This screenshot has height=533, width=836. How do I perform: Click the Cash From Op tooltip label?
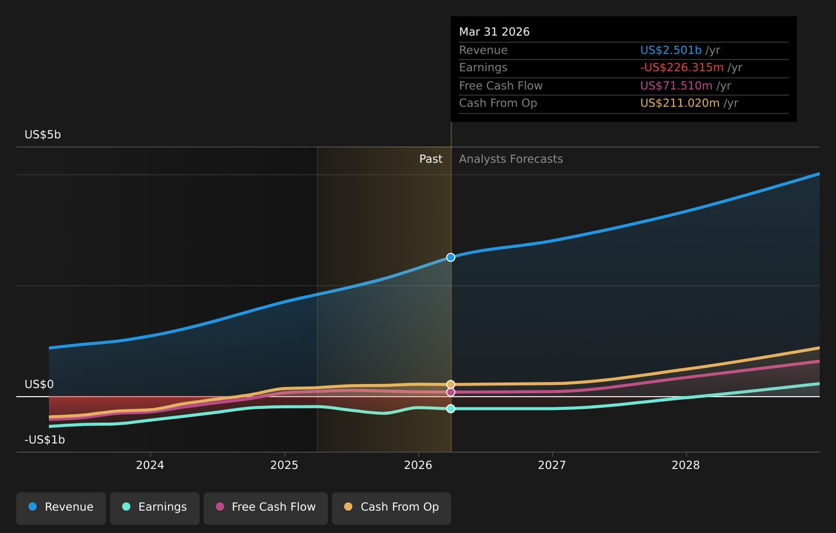pyautogui.click(x=498, y=103)
